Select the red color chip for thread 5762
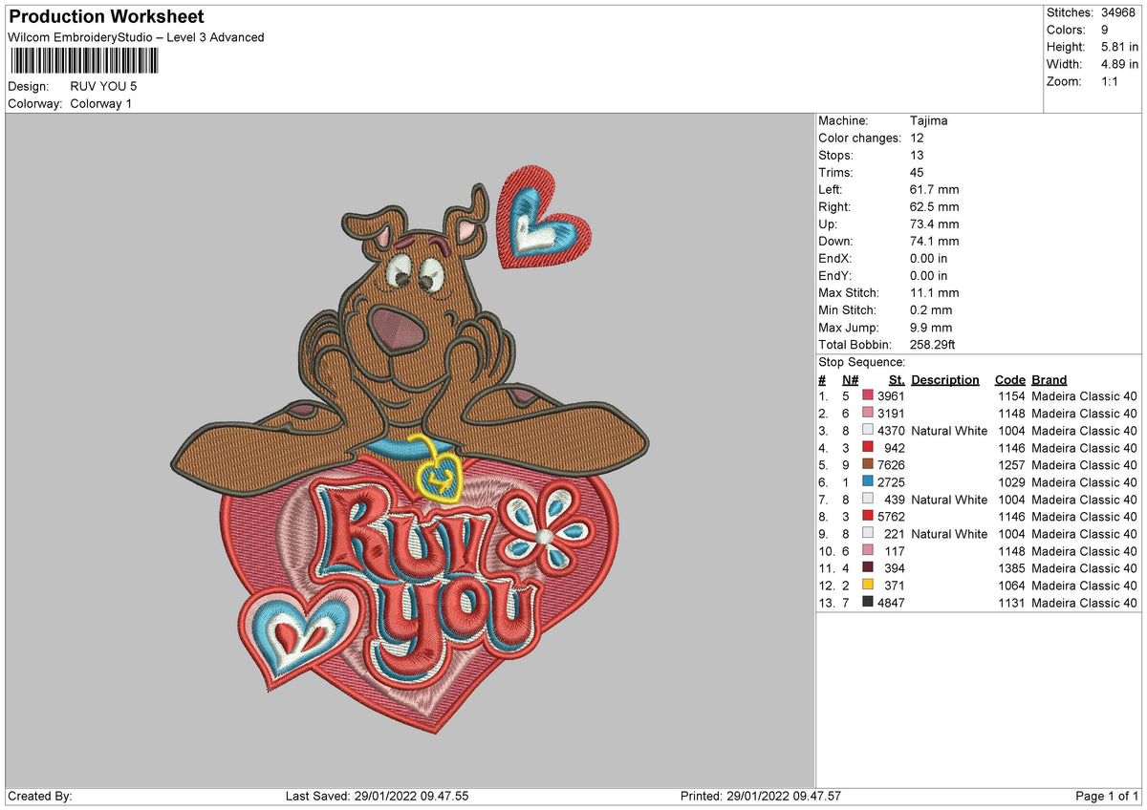The width and height of the screenshot is (1147, 810). 869,517
